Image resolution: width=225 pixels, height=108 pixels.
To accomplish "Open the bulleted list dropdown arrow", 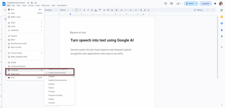I will click(x=133, y=10).
